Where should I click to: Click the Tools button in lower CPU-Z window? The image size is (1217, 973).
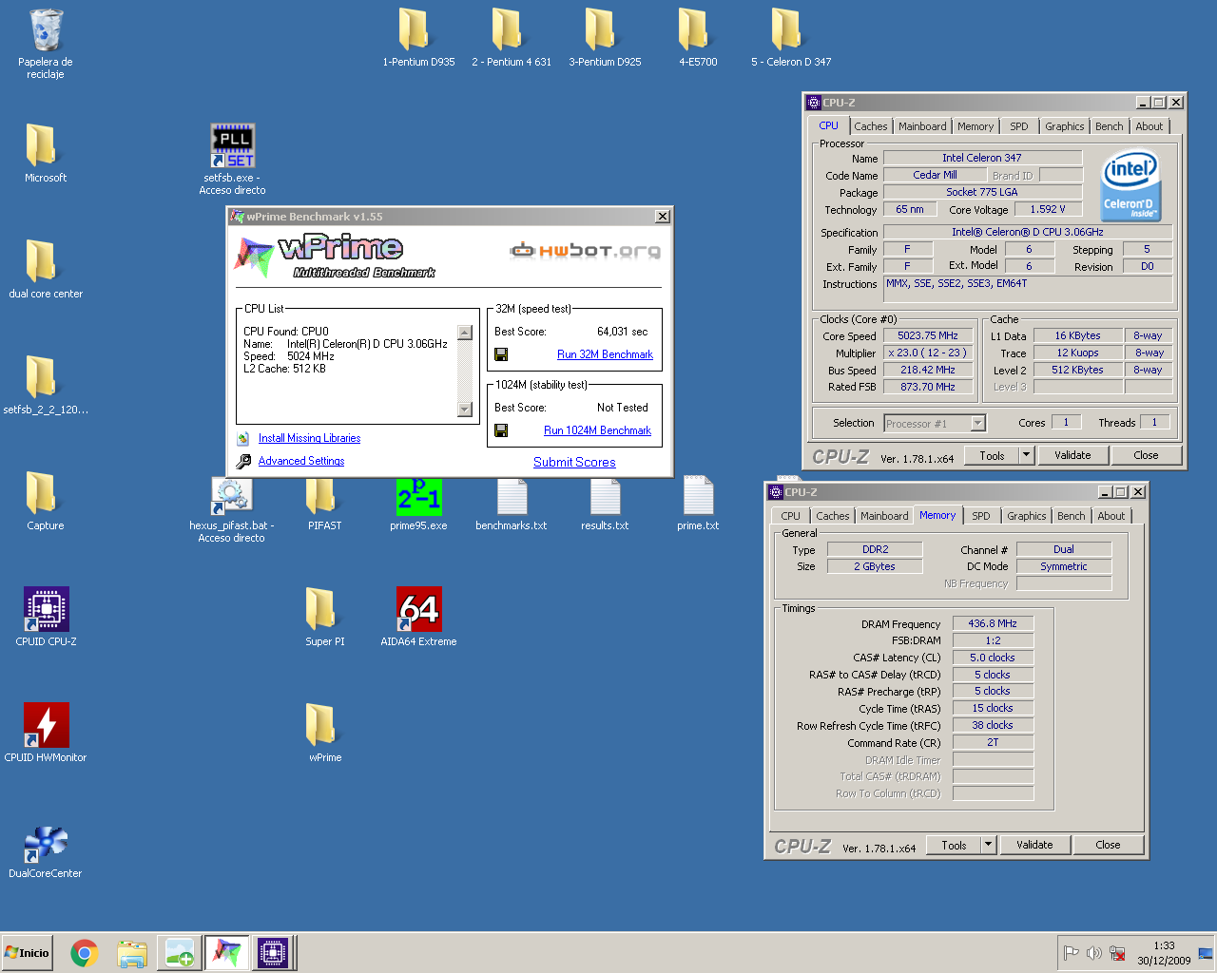(x=954, y=845)
